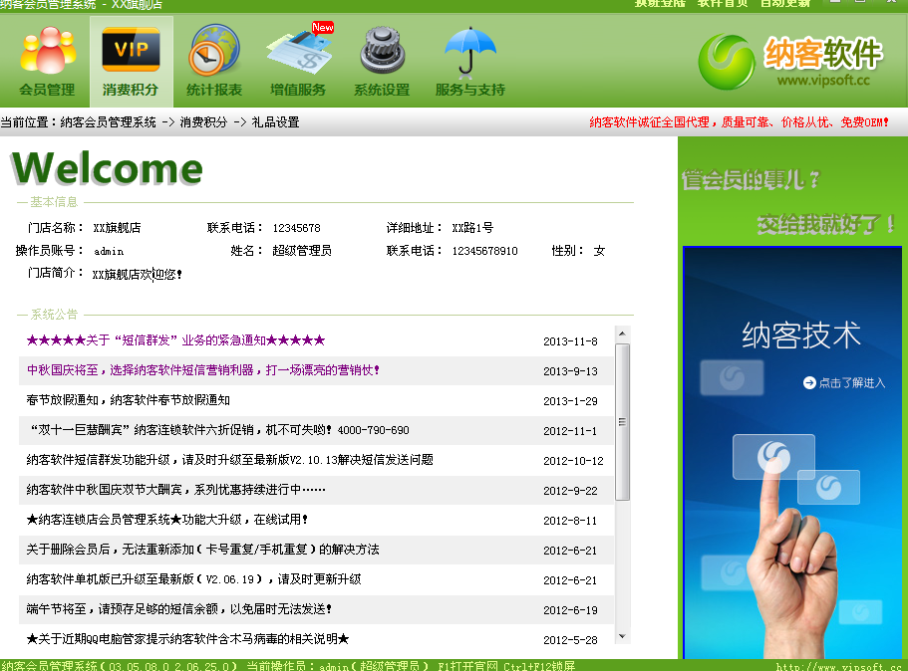Click 自动更新 in the top bar
Image resolution: width=908 pixels, height=671 pixels.
click(x=784, y=4)
